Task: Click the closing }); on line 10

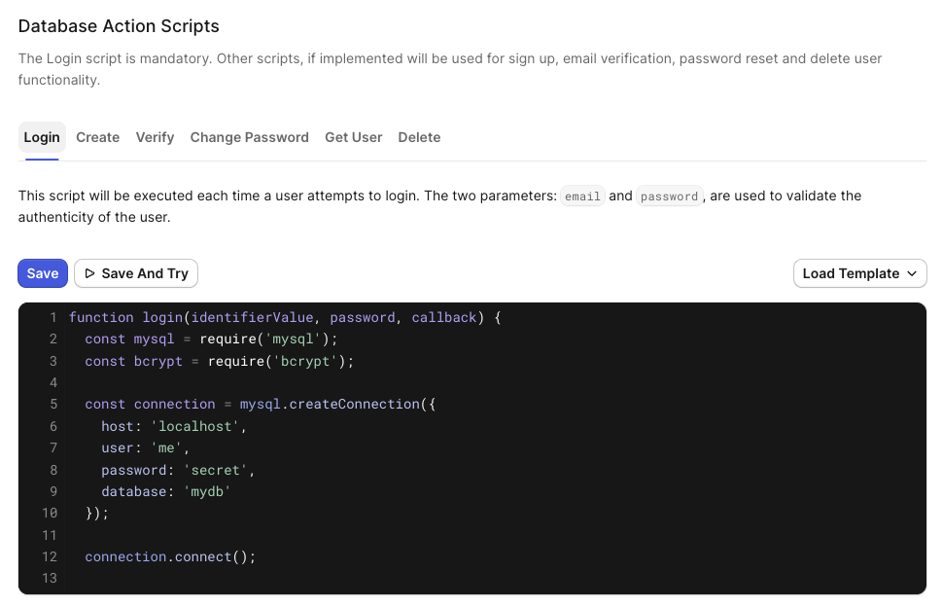Action: click(x=97, y=514)
